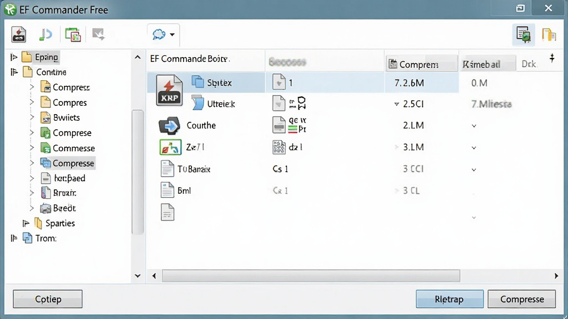Select the Commesse tree item

coord(74,148)
